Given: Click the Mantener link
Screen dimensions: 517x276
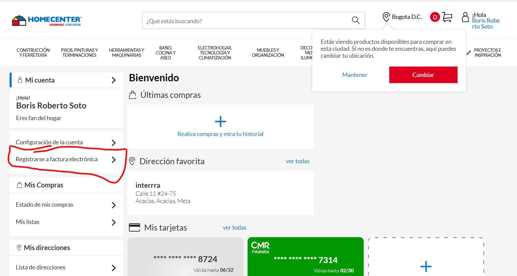Looking at the screenshot, I should [355, 75].
